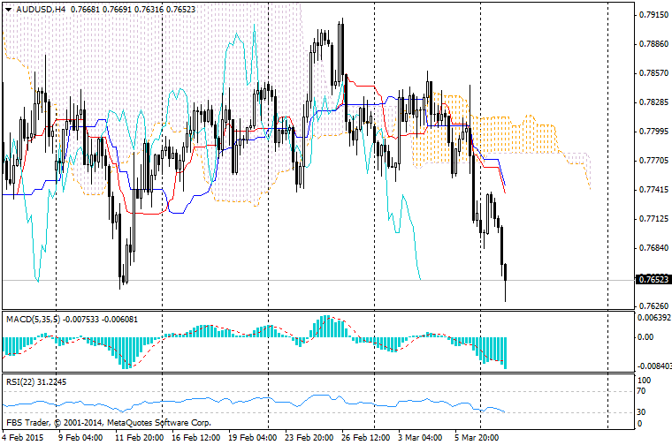Select time axis label 16 Feb 12:00
Image resolution: width=672 pixels, height=445 pixels.
196,437
